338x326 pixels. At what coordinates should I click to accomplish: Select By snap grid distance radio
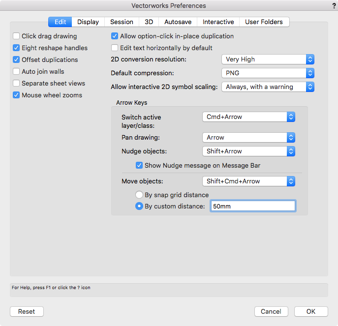[139, 195]
